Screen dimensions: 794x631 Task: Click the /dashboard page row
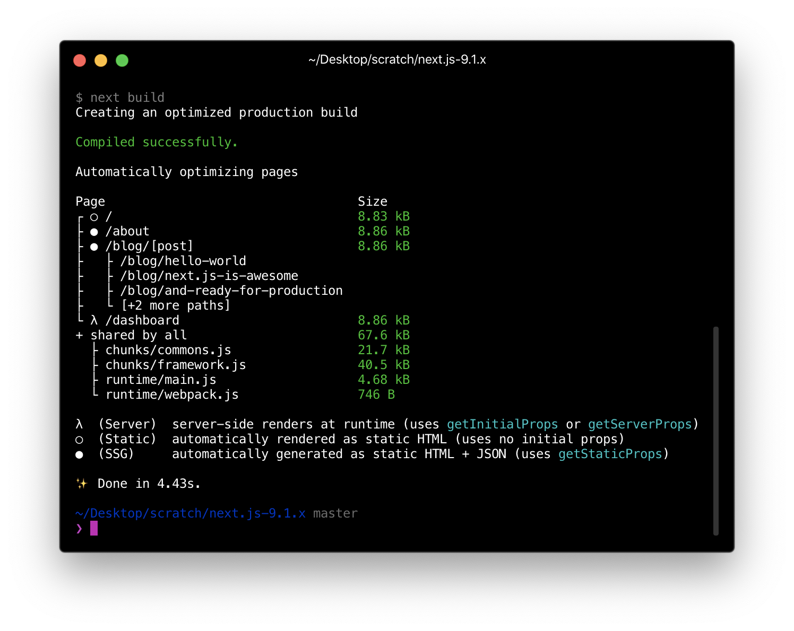142,320
